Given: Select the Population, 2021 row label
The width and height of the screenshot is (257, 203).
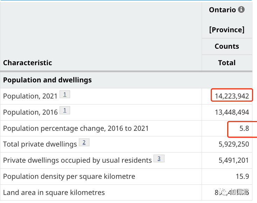Looking at the screenshot, I should click(x=30, y=96).
